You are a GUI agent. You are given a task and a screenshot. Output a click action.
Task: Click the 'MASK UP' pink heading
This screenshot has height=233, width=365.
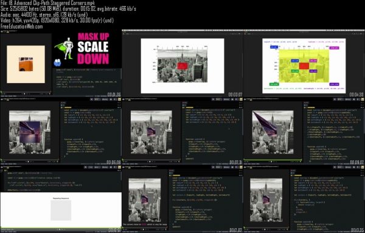click(x=93, y=36)
